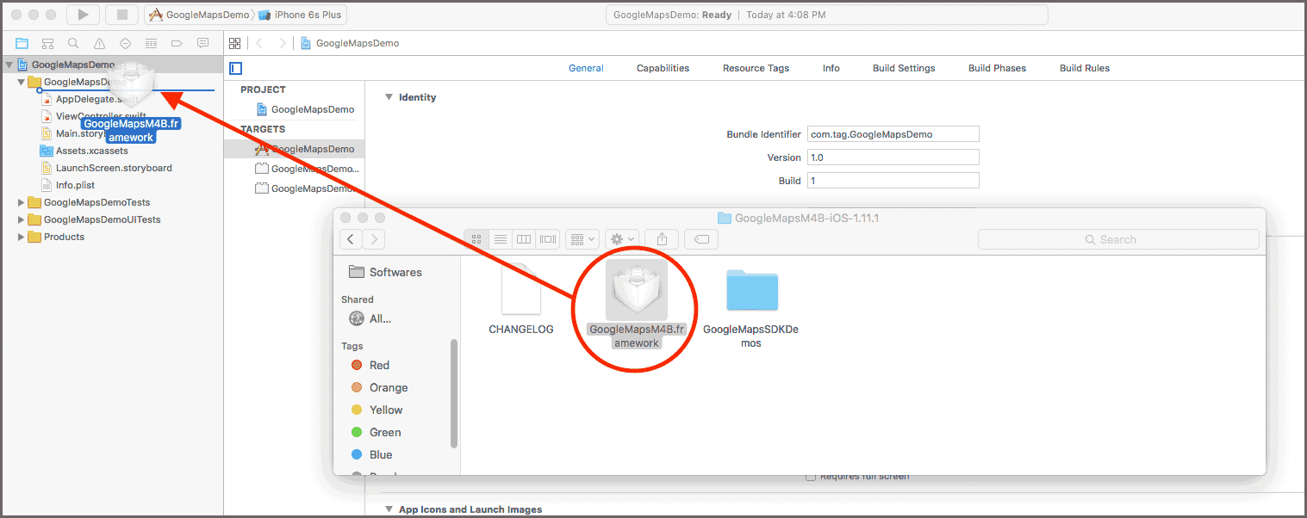1307x518 pixels.
Task: Open the Finder arrange-by dropdown
Action: click(583, 239)
